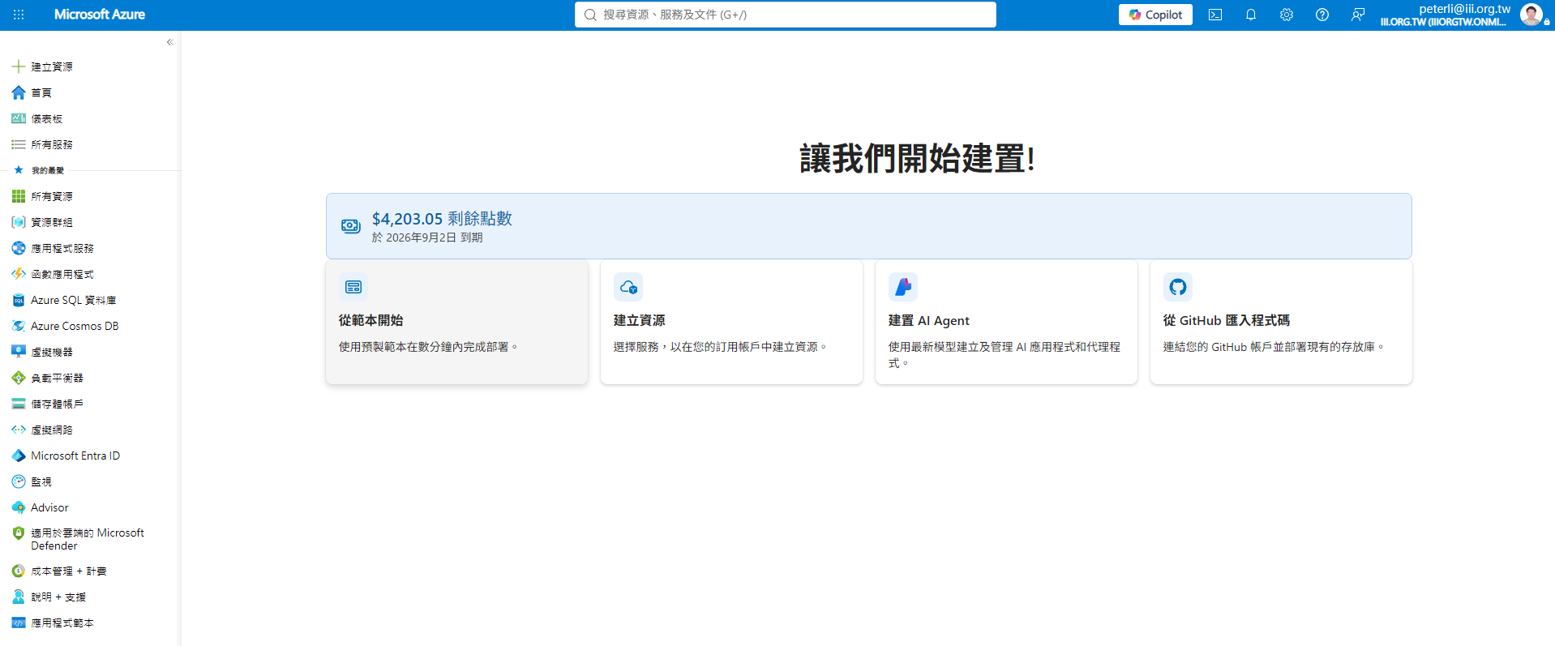This screenshot has height=646, width=1555.
Task: Open portal settings gear
Action: coord(1287,15)
